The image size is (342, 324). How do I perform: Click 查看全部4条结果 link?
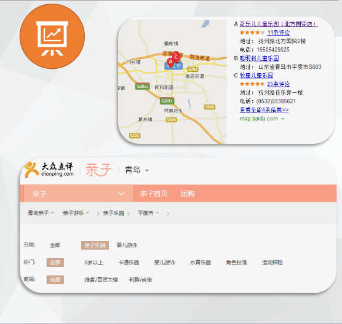pyautogui.click(x=264, y=109)
